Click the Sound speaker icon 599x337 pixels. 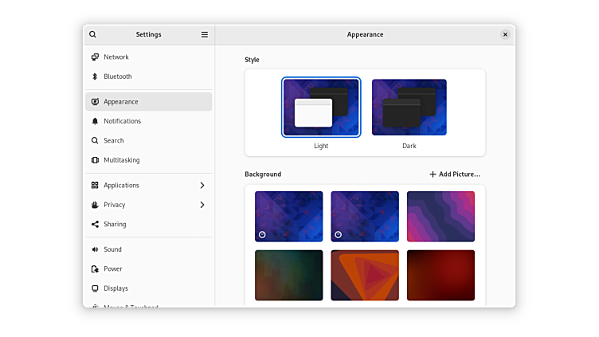coord(95,249)
